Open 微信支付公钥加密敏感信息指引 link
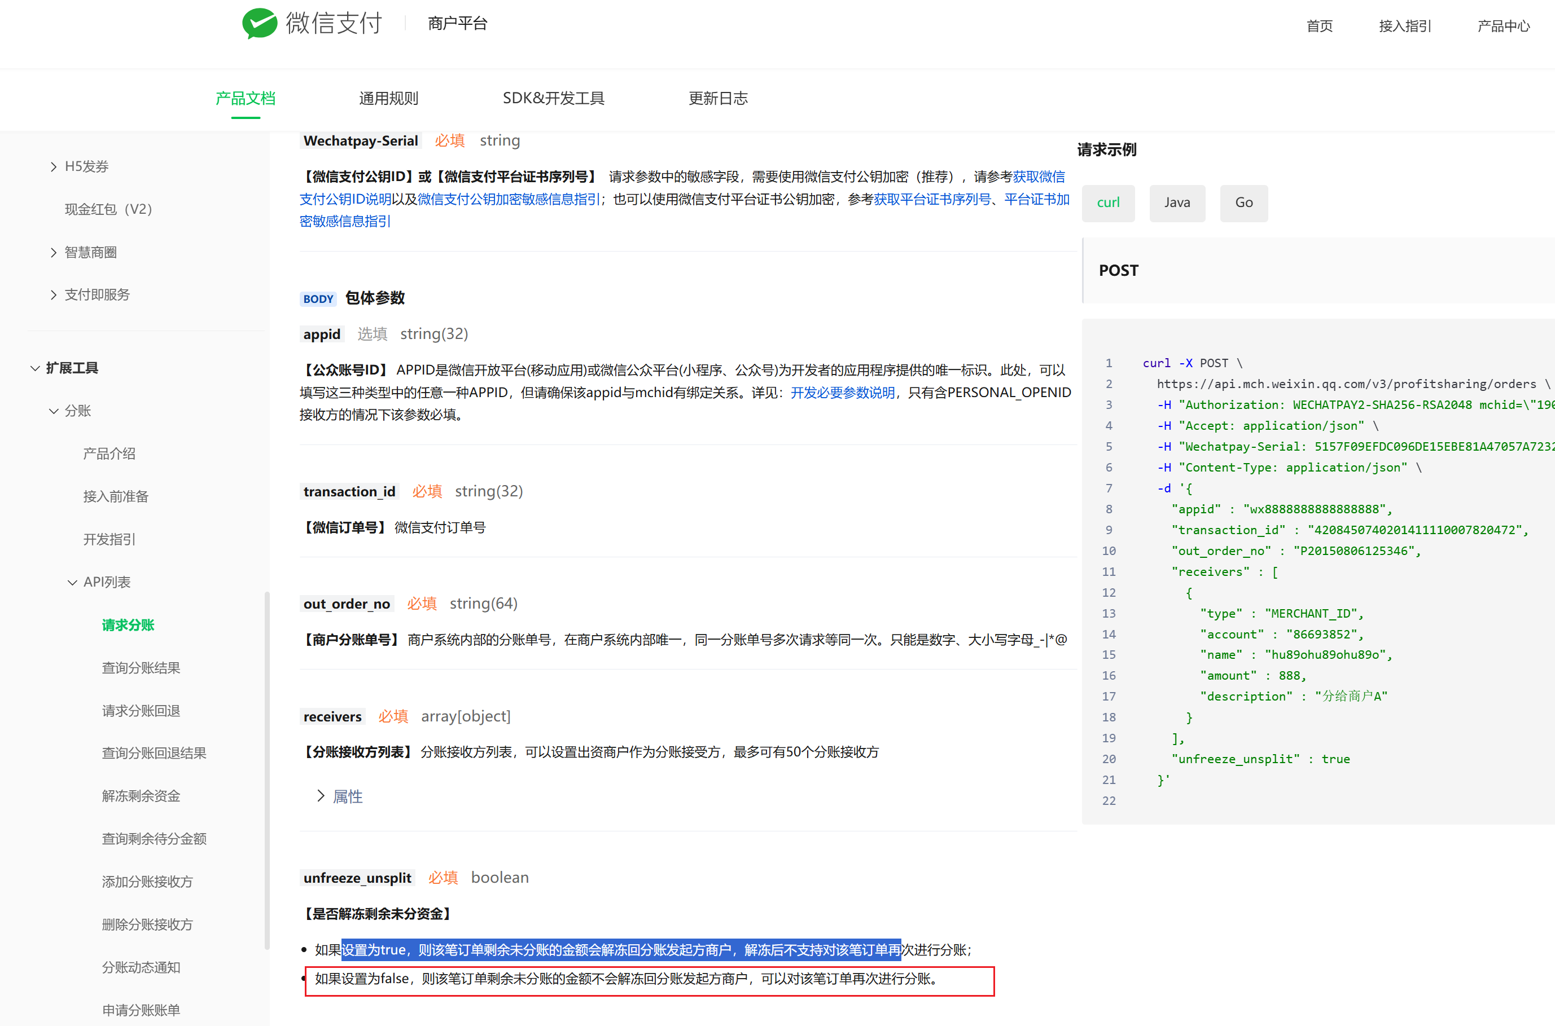 (x=509, y=199)
